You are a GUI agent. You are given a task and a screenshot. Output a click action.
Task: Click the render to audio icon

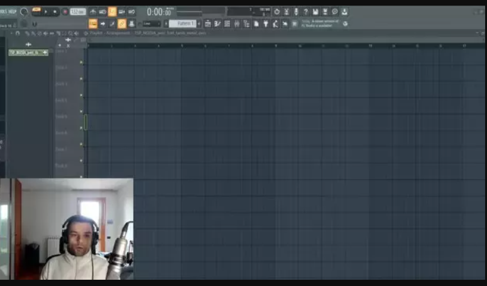pos(325,12)
